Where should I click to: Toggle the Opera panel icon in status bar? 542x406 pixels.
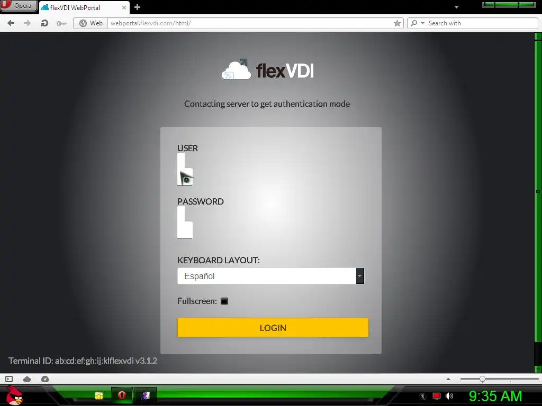click(x=10, y=379)
